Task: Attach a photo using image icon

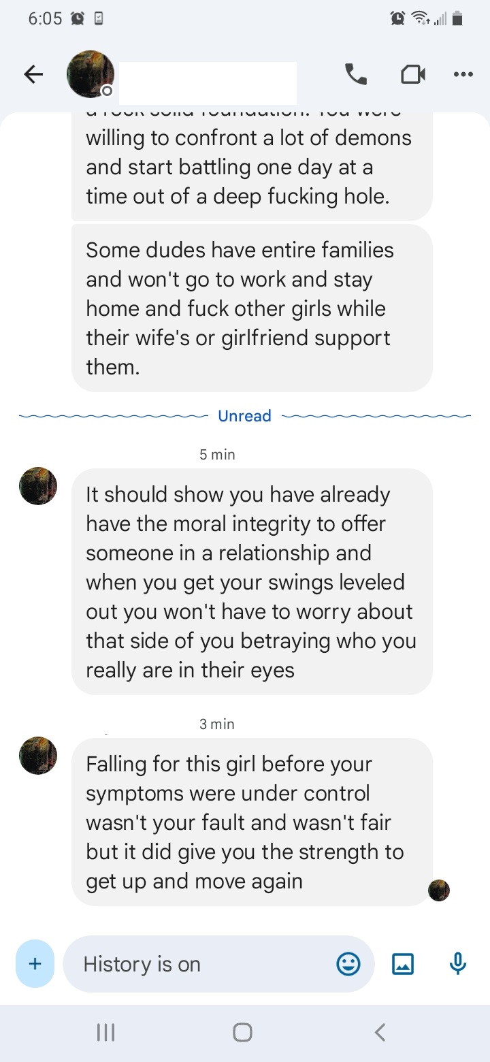Action: [x=403, y=964]
